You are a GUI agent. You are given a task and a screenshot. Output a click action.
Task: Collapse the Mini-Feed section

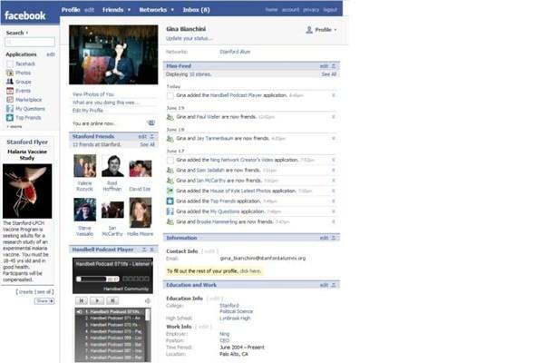tap(334, 66)
